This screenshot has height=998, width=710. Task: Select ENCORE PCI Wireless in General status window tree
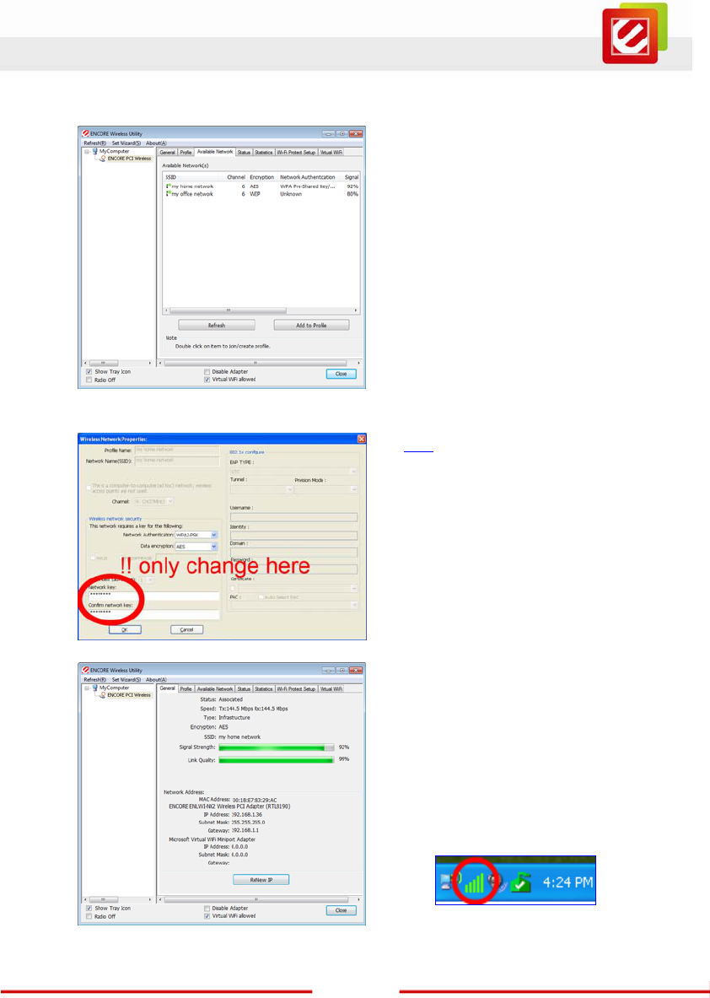pyautogui.click(x=126, y=695)
